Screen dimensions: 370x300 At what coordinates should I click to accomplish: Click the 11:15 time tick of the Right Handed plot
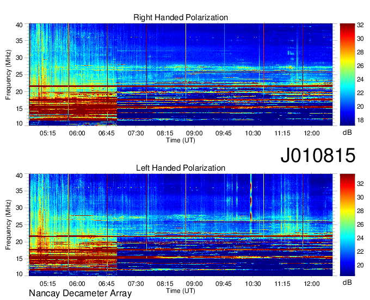[282, 133]
